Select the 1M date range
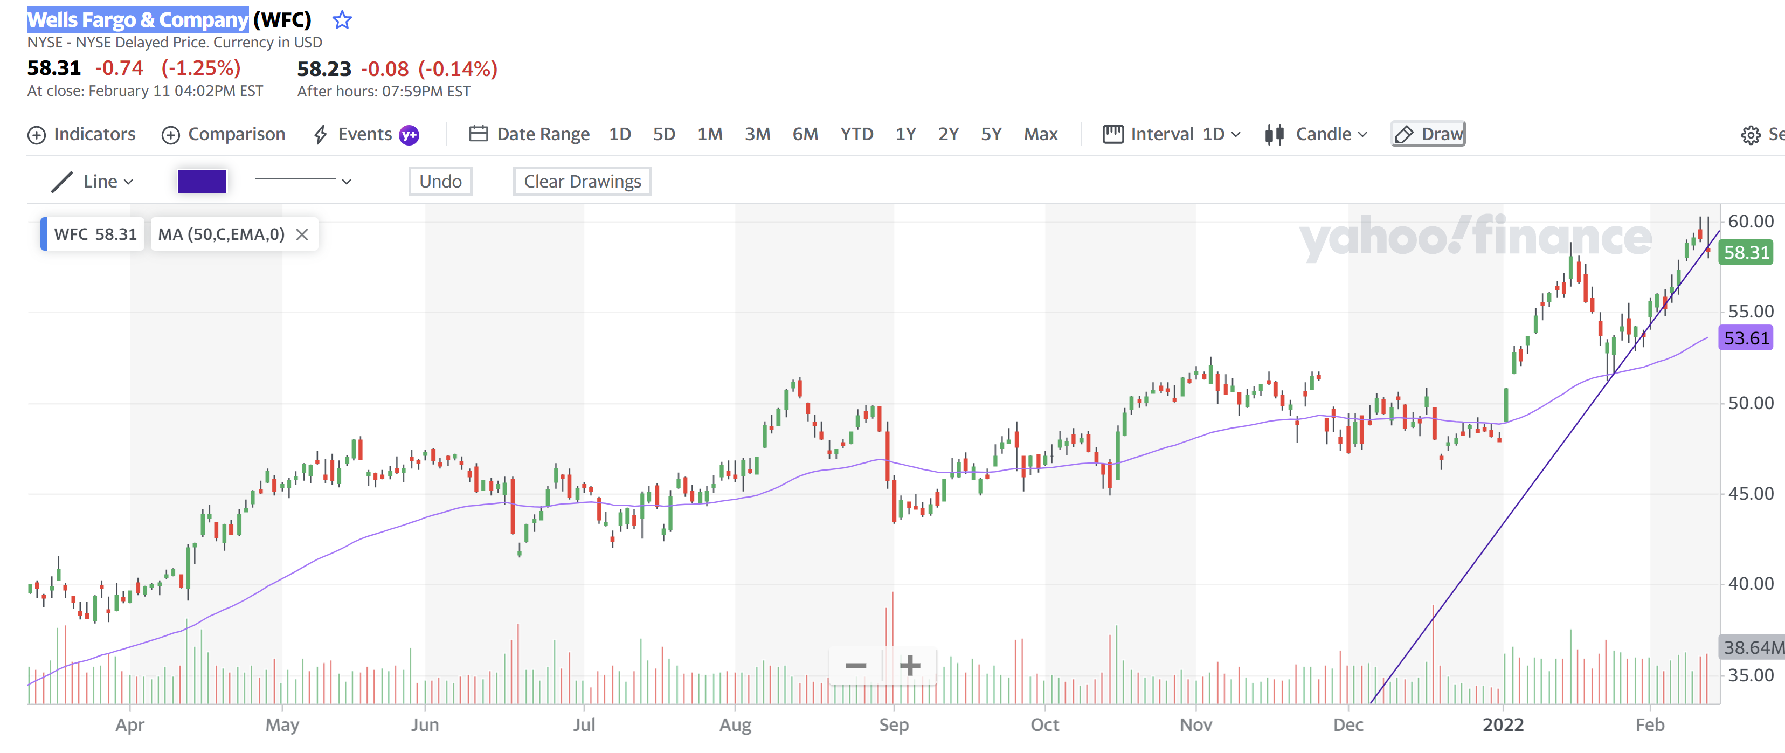This screenshot has height=753, width=1785. coord(710,134)
